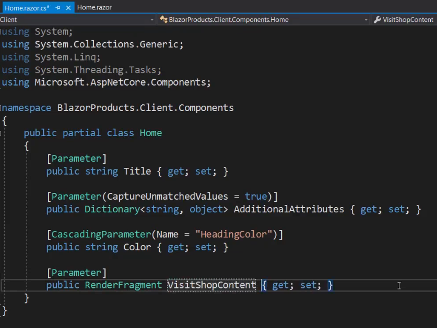The image size is (437, 328).
Task: Click the 'partial' keyword
Action: 81,133
